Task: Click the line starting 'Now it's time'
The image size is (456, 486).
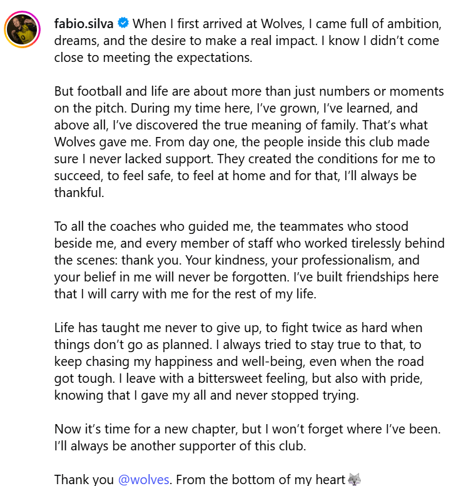Action: pyautogui.click(x=248, y=429)
